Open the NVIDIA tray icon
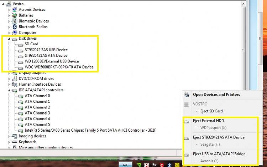267x167 pixels. tap(139, 165)
